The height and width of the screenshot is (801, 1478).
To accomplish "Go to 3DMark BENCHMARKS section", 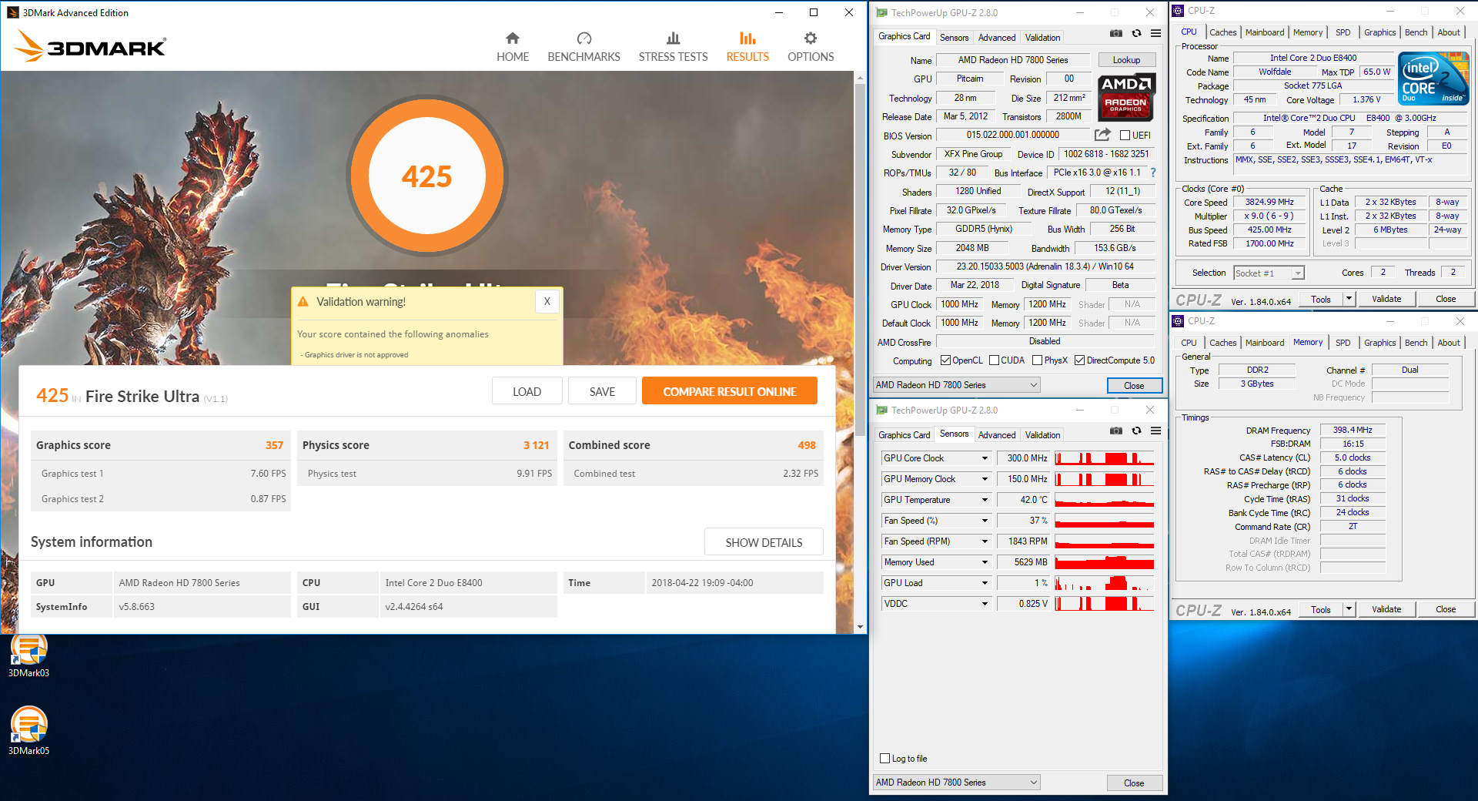I will point(584,47).
